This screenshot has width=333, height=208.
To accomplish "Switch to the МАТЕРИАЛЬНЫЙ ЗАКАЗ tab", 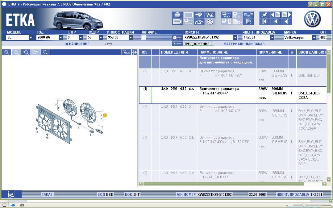I will pyautogui.click(x=244, y=44).
